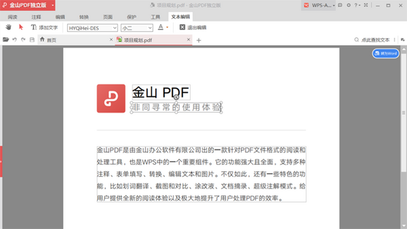Switch to the 注释 ribbon tab
The width and height of the screenshot is (407, 229).
click(x=36, y=17)
